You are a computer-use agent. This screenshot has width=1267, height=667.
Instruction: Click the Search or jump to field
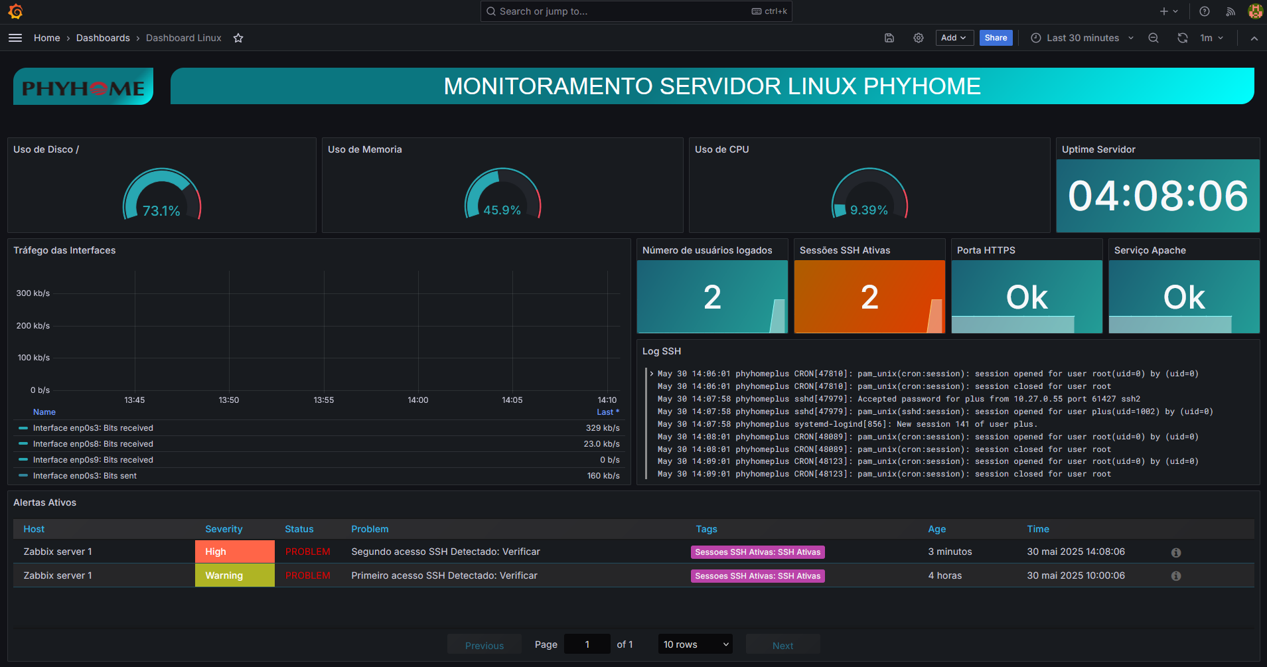[x=624, y=11]
